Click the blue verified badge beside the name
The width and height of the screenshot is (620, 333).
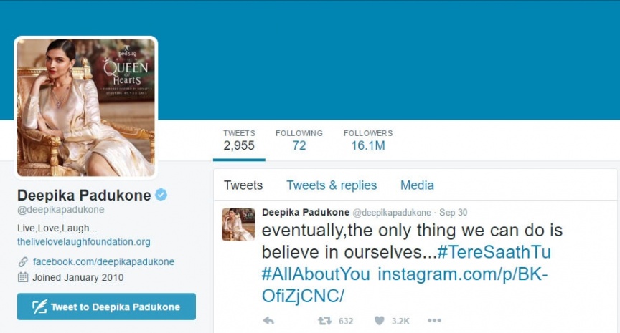click(x=161, y=195)
